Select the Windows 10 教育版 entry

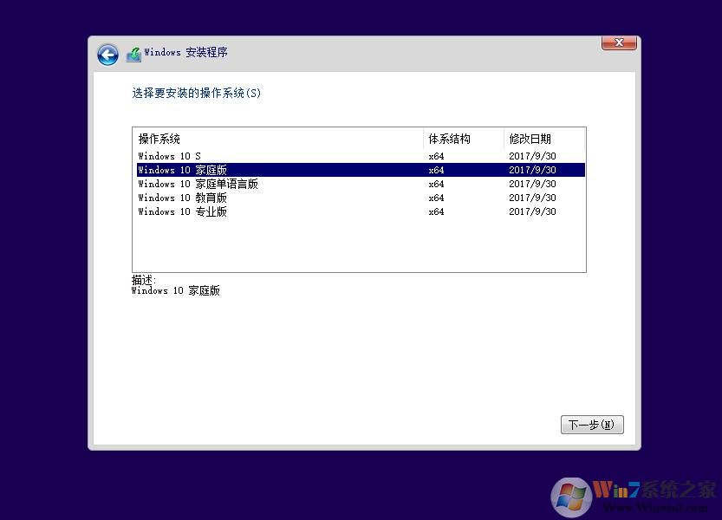coord(361,198)
